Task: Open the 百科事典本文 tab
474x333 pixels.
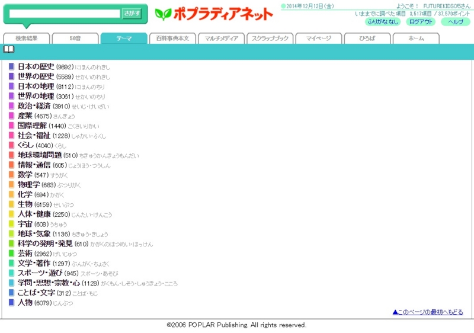Action: (172, 39)
